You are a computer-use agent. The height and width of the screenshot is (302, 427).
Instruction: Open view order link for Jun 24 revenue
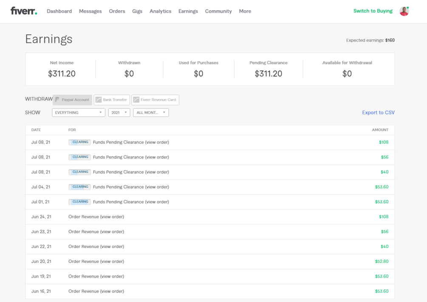(112, 217)
